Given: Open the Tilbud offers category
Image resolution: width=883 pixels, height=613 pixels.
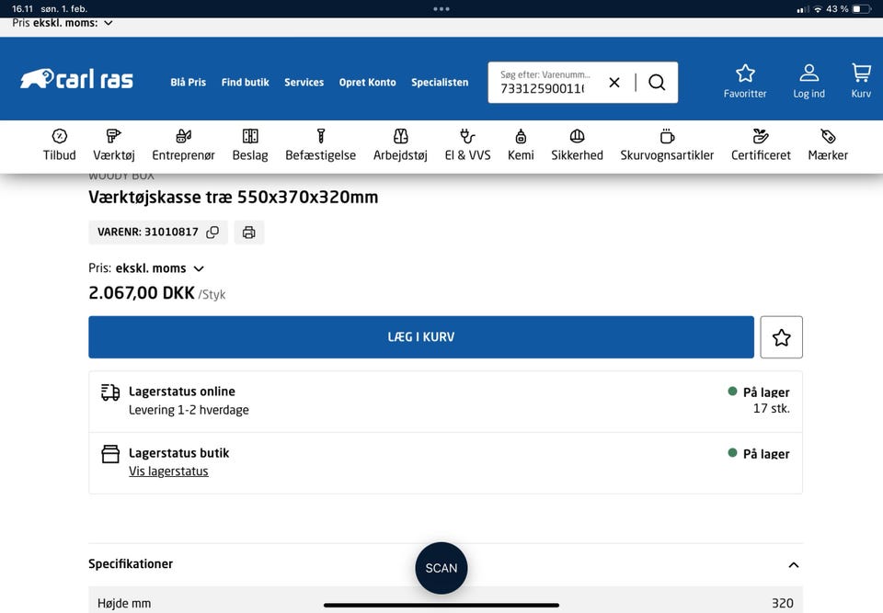Looking at the screenshot, I should pos(59,145).
